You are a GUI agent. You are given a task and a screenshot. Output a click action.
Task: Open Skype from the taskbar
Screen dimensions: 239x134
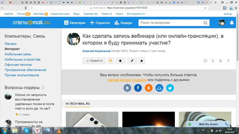pyautogui.click(x=26, y=130)
